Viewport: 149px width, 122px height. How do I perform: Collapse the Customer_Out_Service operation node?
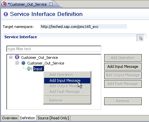[17, 63]
